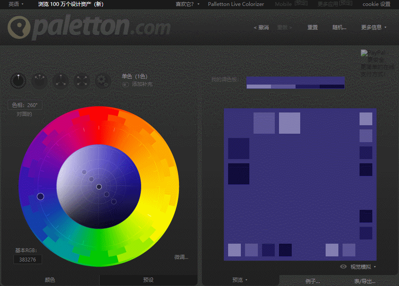399x286 pixels.
Task: Click the center brightness marker in inner circle
Action: coord(99,187)
